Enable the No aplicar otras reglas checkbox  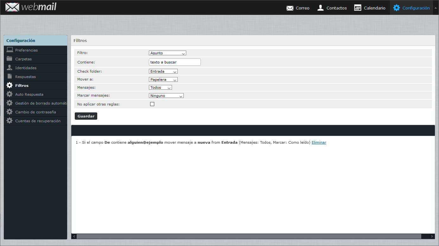coord(152,104)
